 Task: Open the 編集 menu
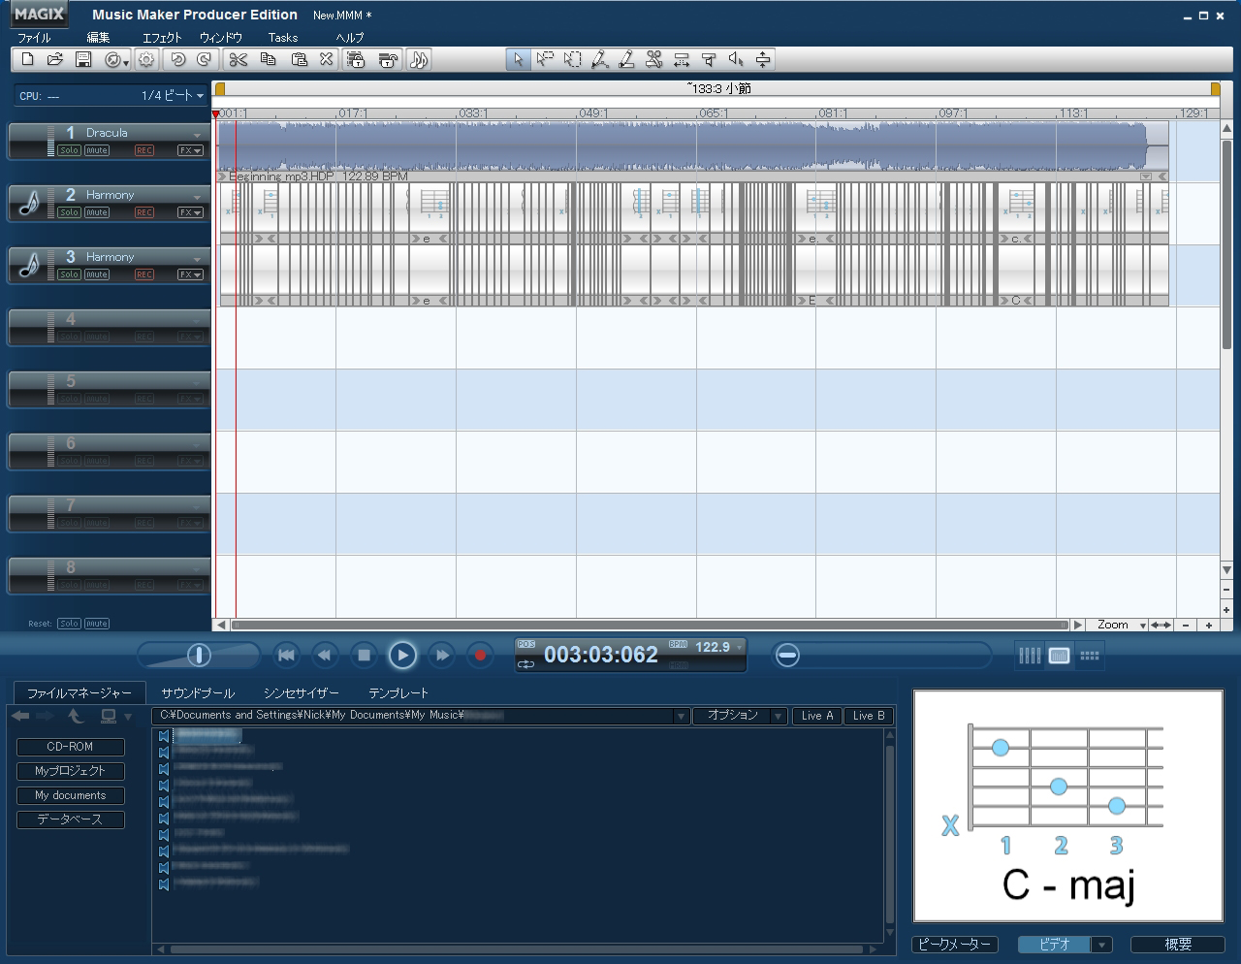coord(98,38)
